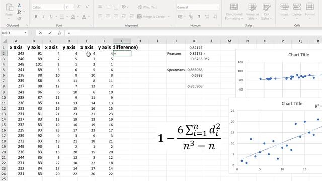
Task: Click the Borders icon
Action: [62, 16]
